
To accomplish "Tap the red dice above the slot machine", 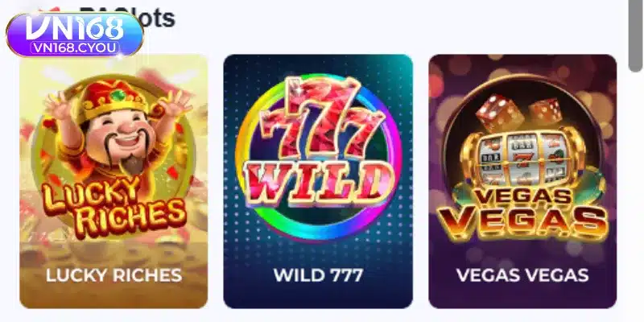I will tap(518, 112).
